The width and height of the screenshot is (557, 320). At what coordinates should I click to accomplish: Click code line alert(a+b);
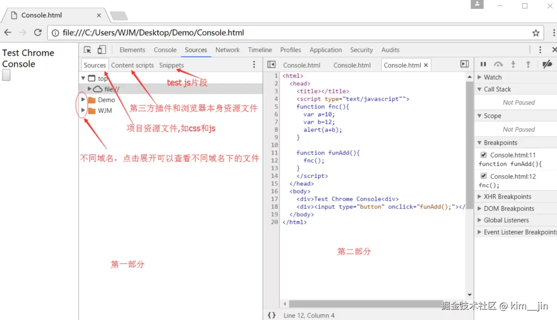tap(322, 130)
